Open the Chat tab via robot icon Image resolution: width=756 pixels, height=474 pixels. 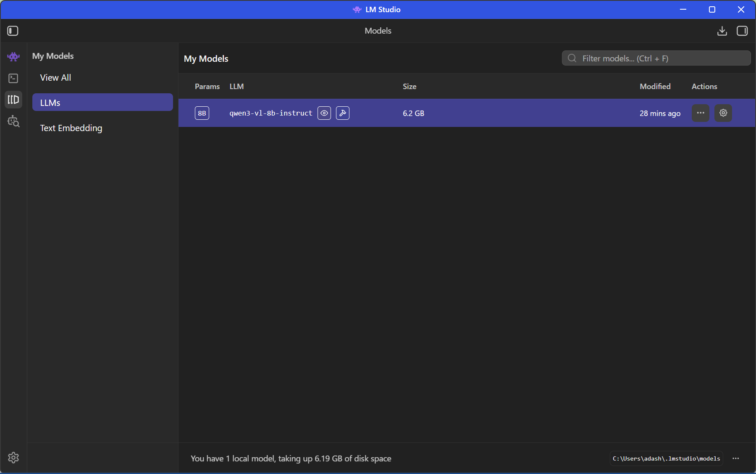(13, 56)
